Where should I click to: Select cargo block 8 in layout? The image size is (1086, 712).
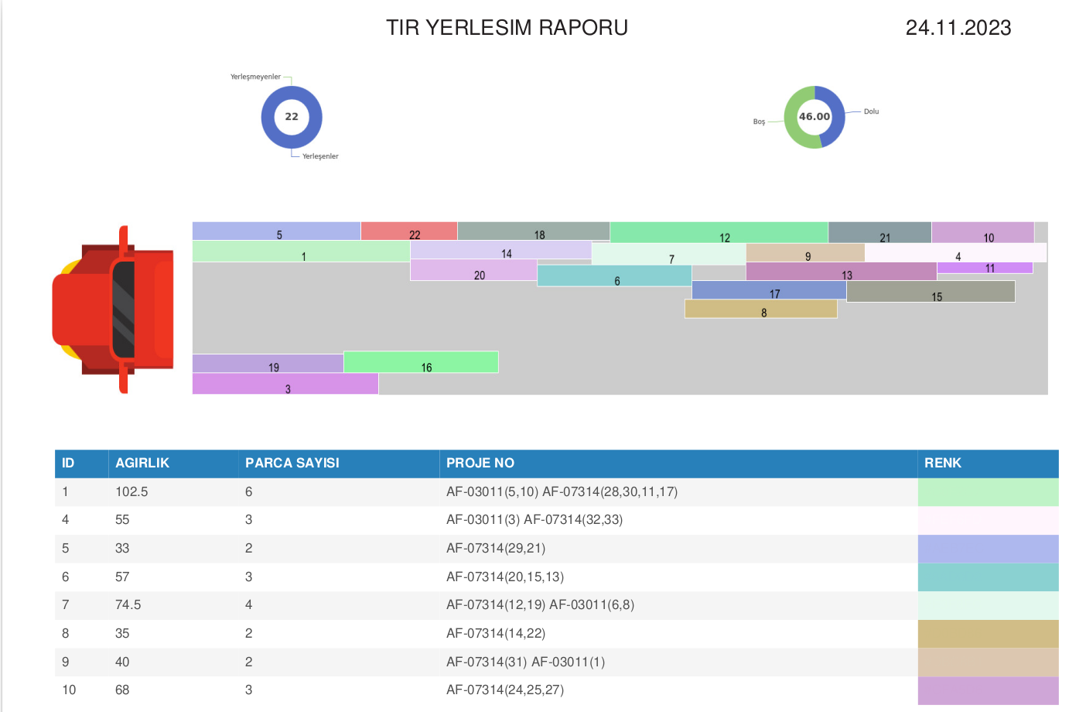(x=761, y=309)
